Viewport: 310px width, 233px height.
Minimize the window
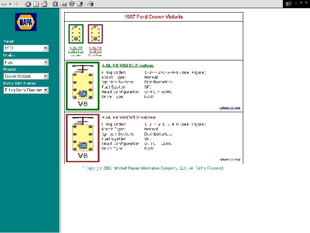pos(296,3)
